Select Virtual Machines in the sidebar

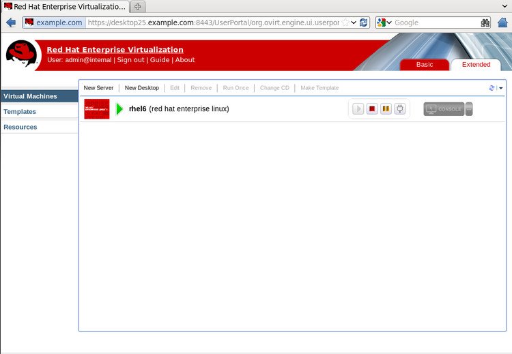click(x=39, y=96)
